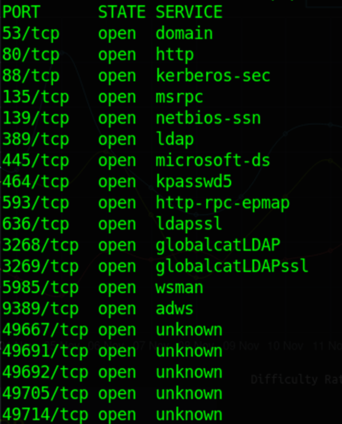The width and height of the screenshot is (342, 424).
Task: Click the globalcatLDAPssl service text
Action: (232, 267)
